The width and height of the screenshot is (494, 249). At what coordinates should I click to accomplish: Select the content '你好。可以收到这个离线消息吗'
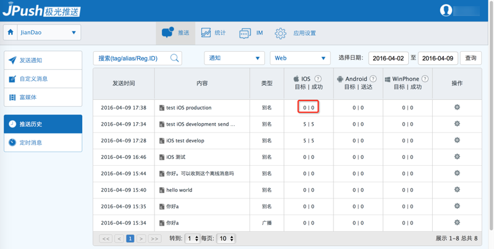200,174
